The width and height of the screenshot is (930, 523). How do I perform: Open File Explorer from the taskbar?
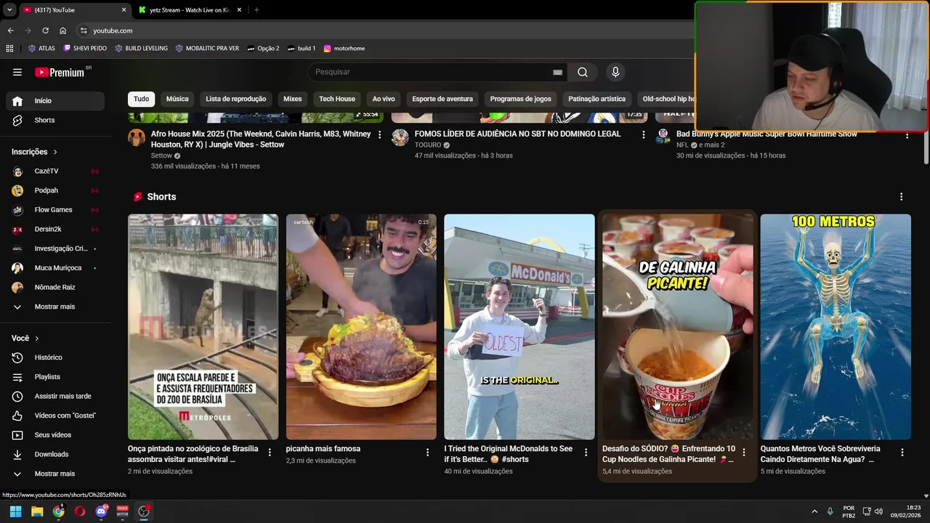37,511
